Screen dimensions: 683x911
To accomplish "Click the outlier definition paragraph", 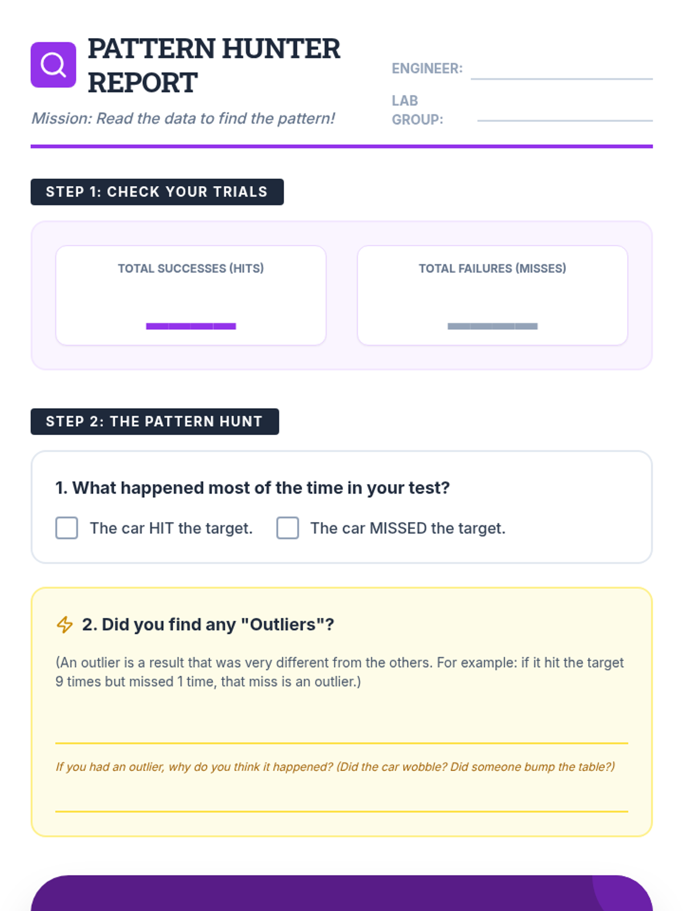I will 340,672.
